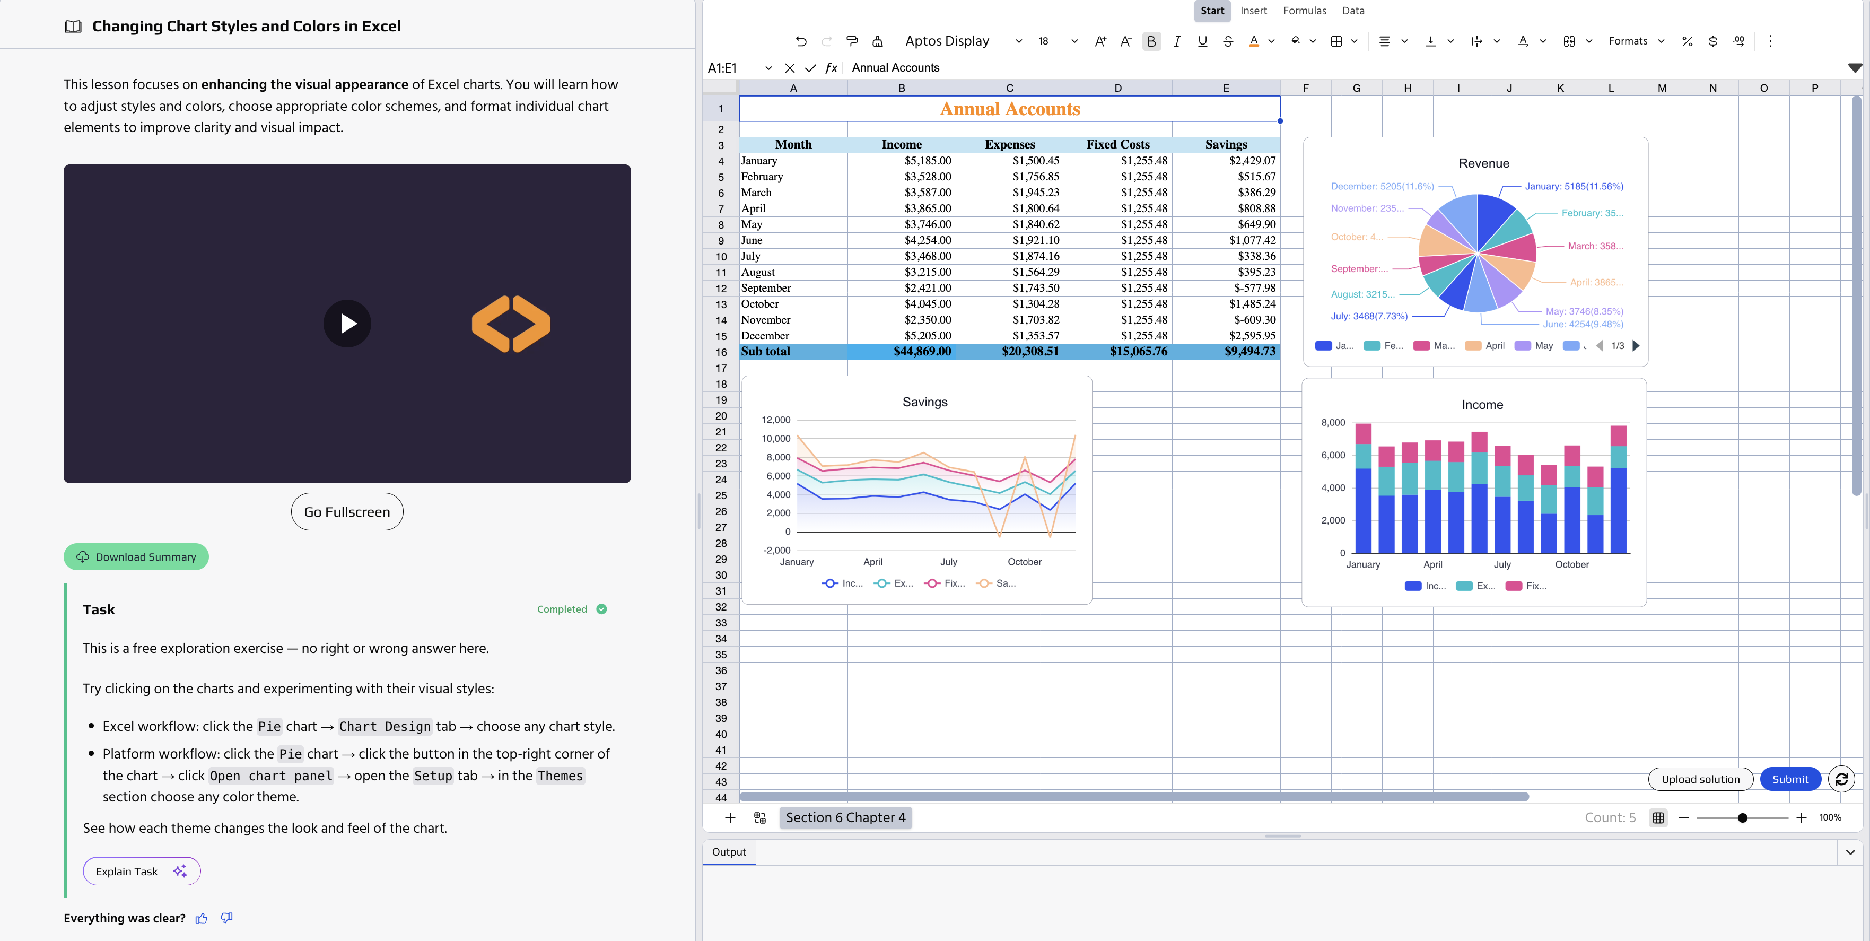Collapse the Output panel chevron
Viewport: 1870px width, 941px height.
click(1850, 852)
